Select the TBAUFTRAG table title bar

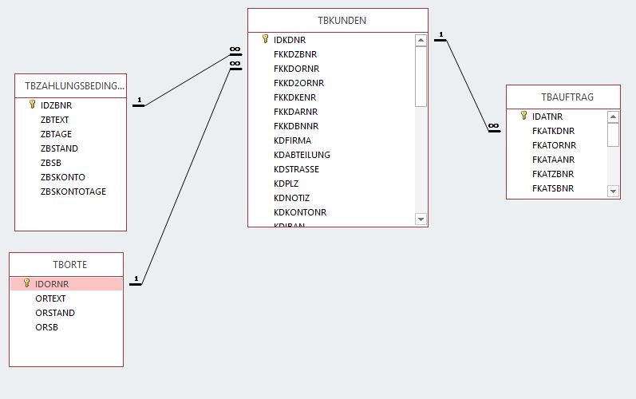click(563, 97)
